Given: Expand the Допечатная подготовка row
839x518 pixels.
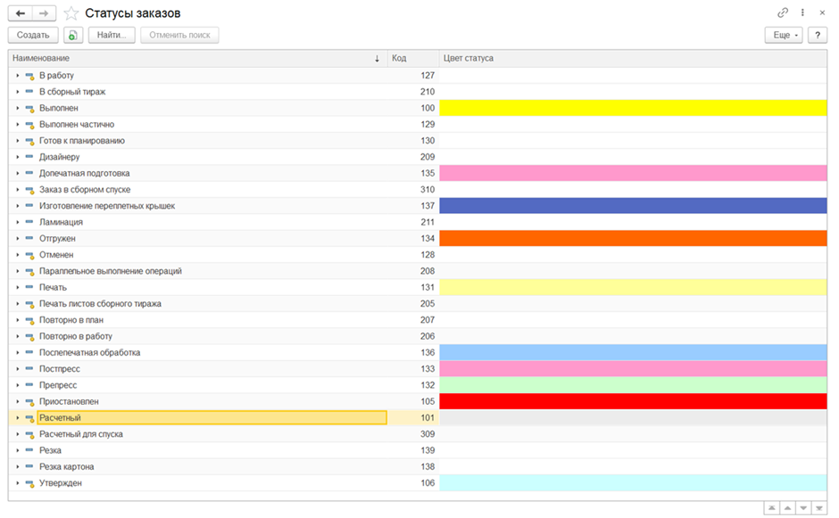Looking at the screenshot, I should 17,174.
